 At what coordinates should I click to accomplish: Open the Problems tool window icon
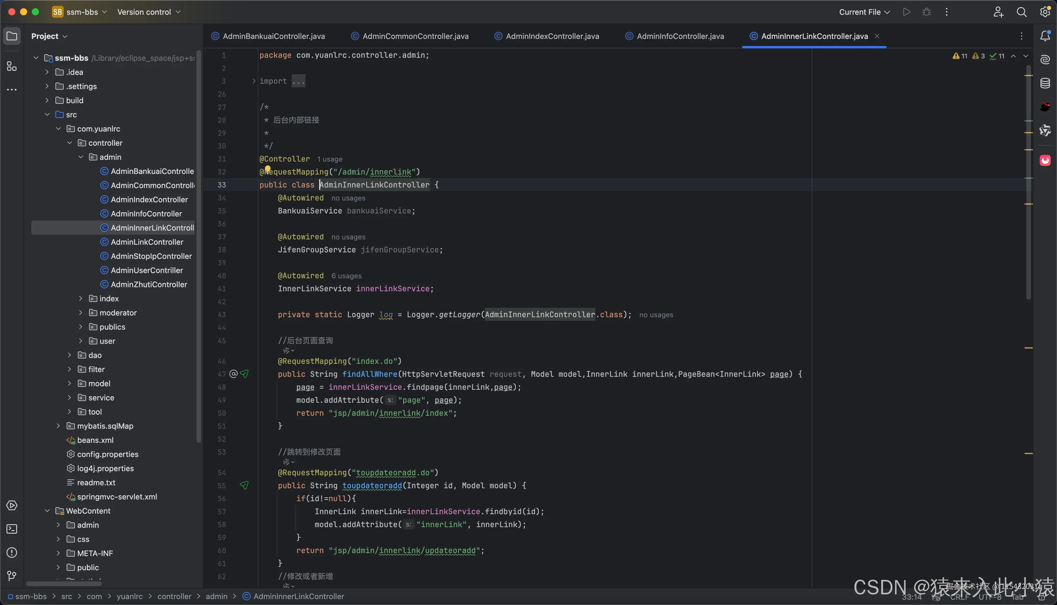pyautogui.click(x=12, y=552)
